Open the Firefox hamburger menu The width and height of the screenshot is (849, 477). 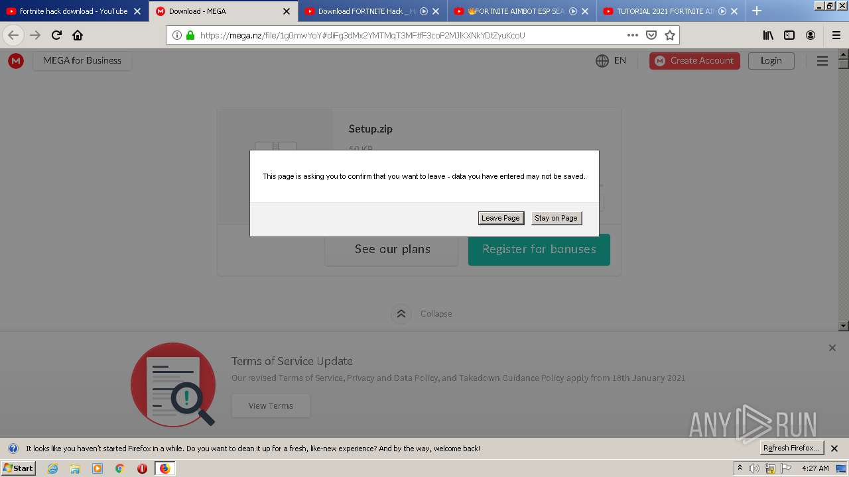[836, 35]
